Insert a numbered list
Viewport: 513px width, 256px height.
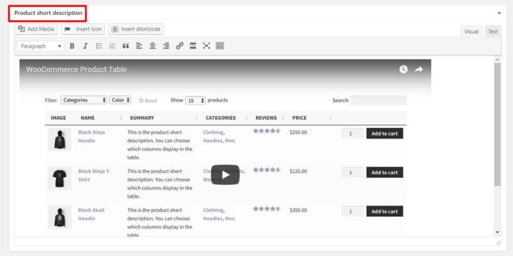click(x=112, y=46)
